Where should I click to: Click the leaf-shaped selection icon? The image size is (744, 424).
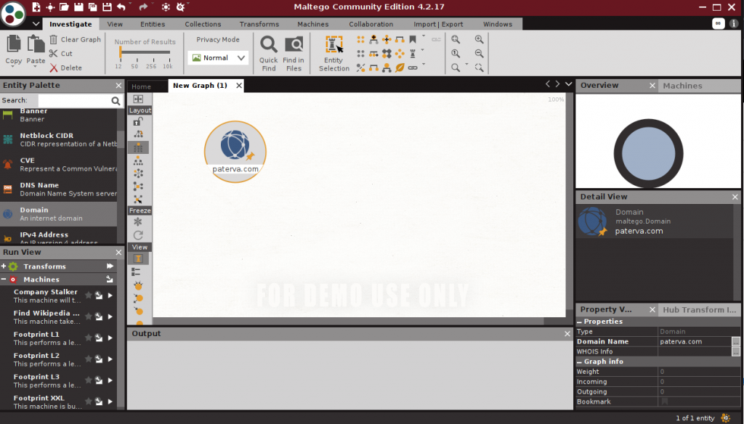point(400,68)
